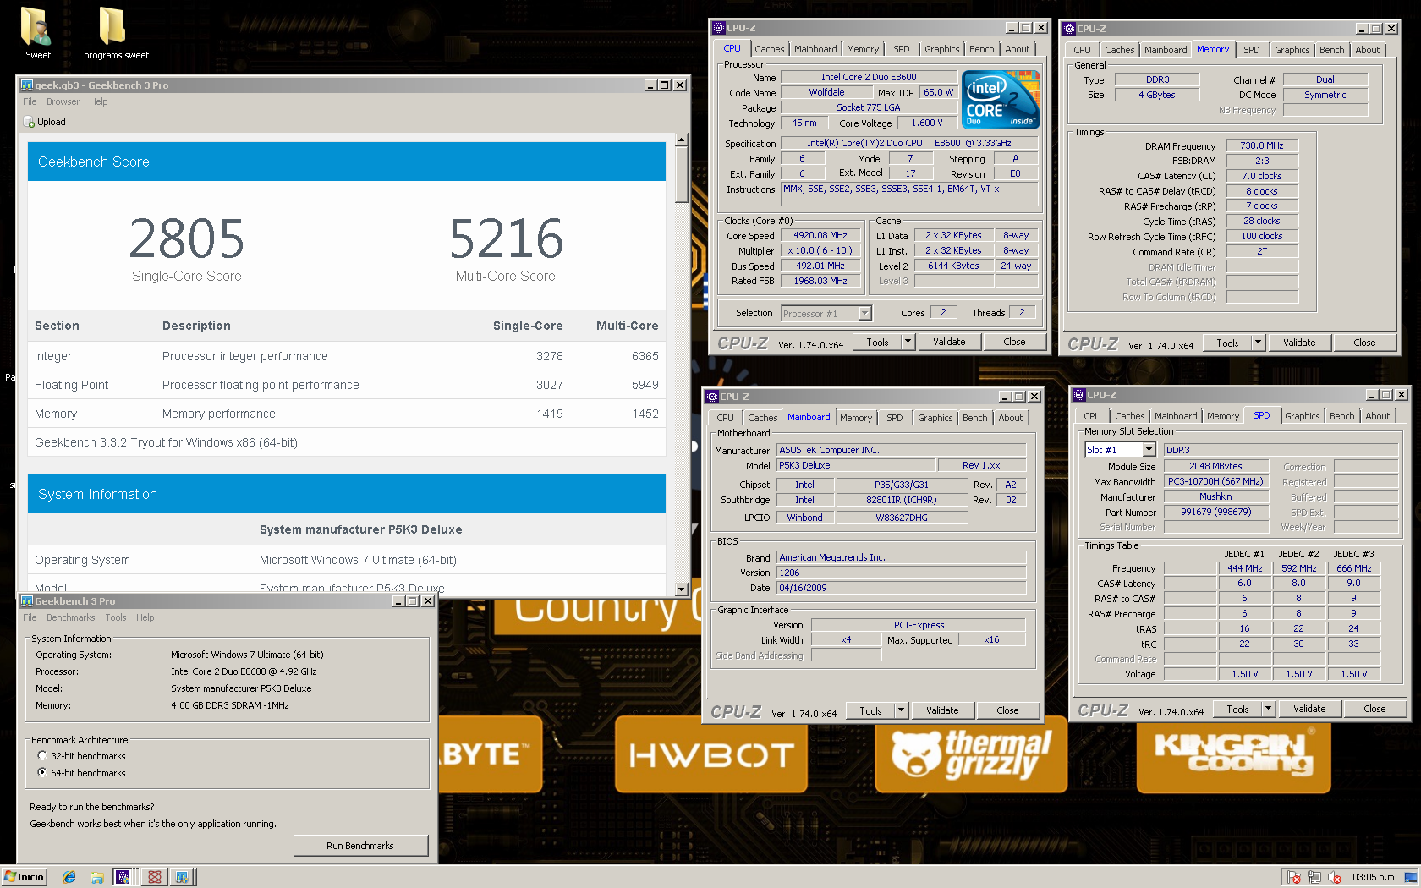Click Part Number 991679 (998679) field
The image size is (1421, 888).
coord(1215,512)
